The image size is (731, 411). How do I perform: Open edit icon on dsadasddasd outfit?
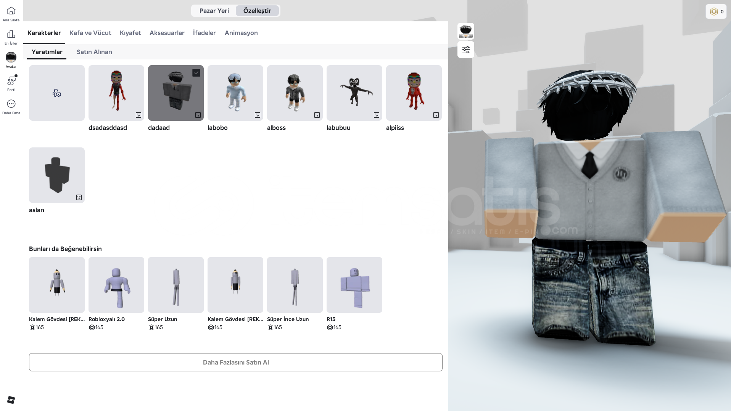138,115
